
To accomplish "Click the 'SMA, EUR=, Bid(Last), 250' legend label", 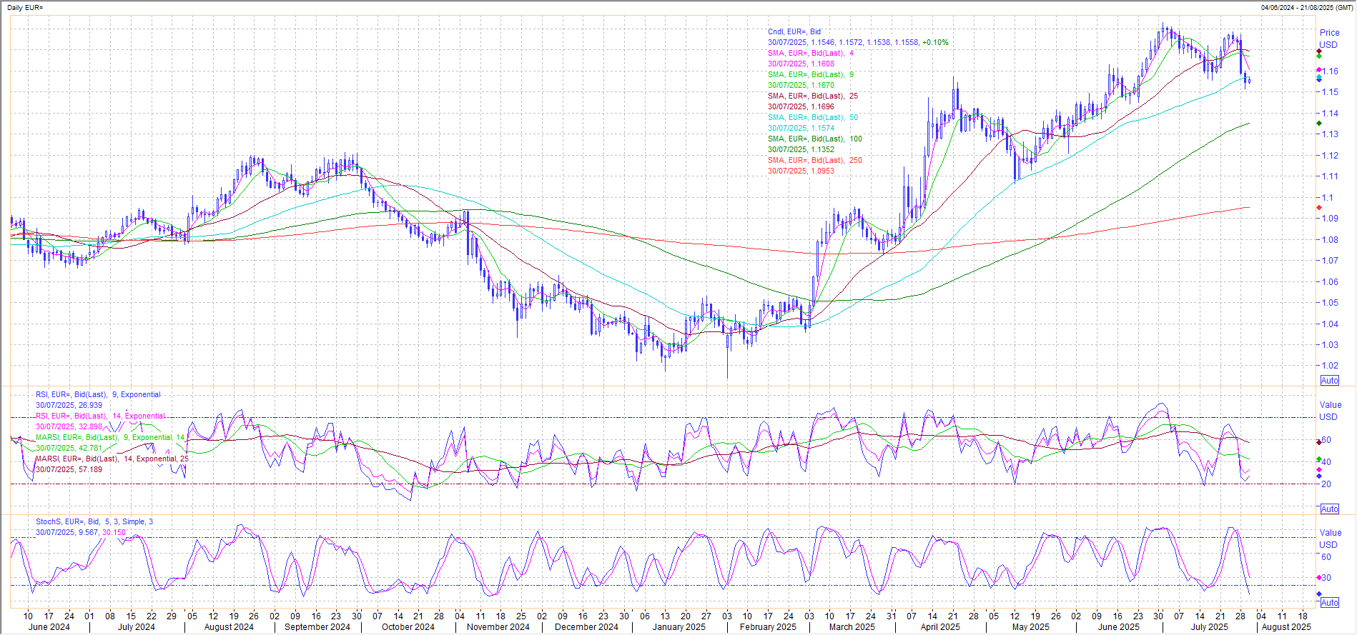I will point(815,160).
